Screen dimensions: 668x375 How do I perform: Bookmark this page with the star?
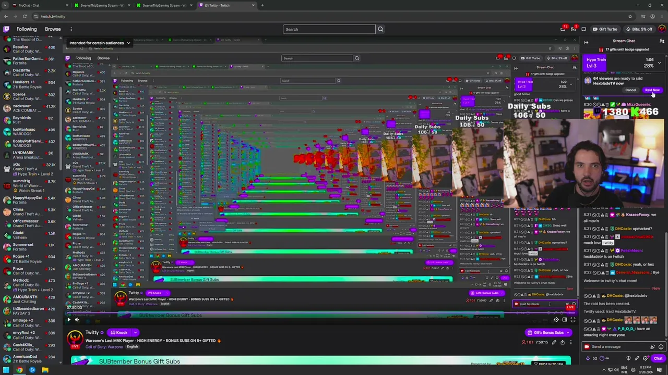(x=629, y=16)
